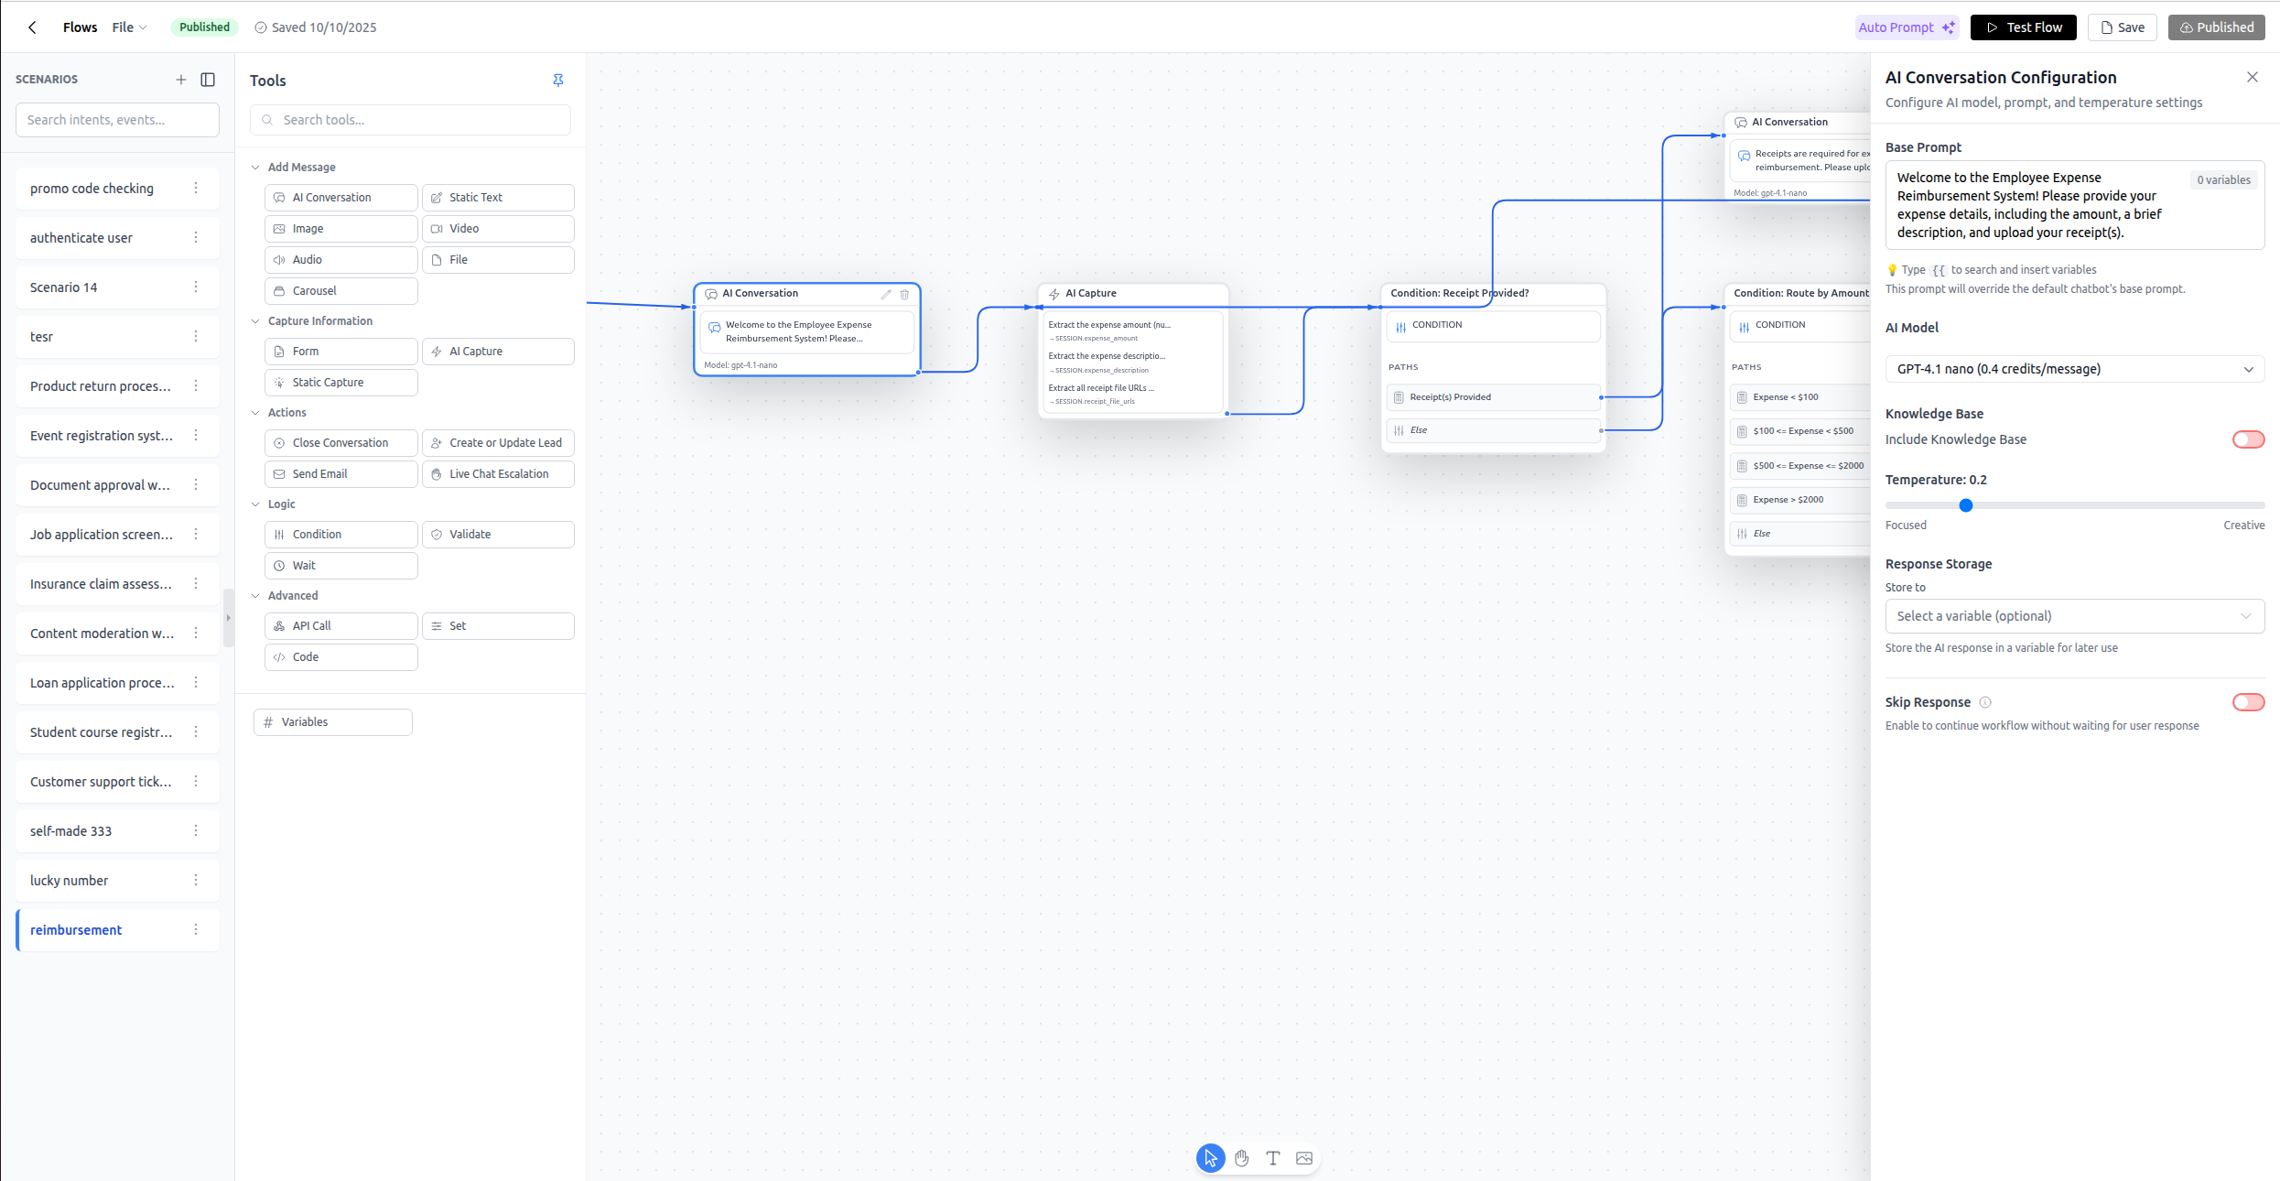Pin the Tools panel
The height and width of the screenshot is (1181, 2280).
click(558, 81)
